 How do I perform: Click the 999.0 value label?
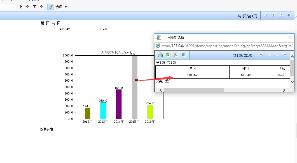(134, 54)
